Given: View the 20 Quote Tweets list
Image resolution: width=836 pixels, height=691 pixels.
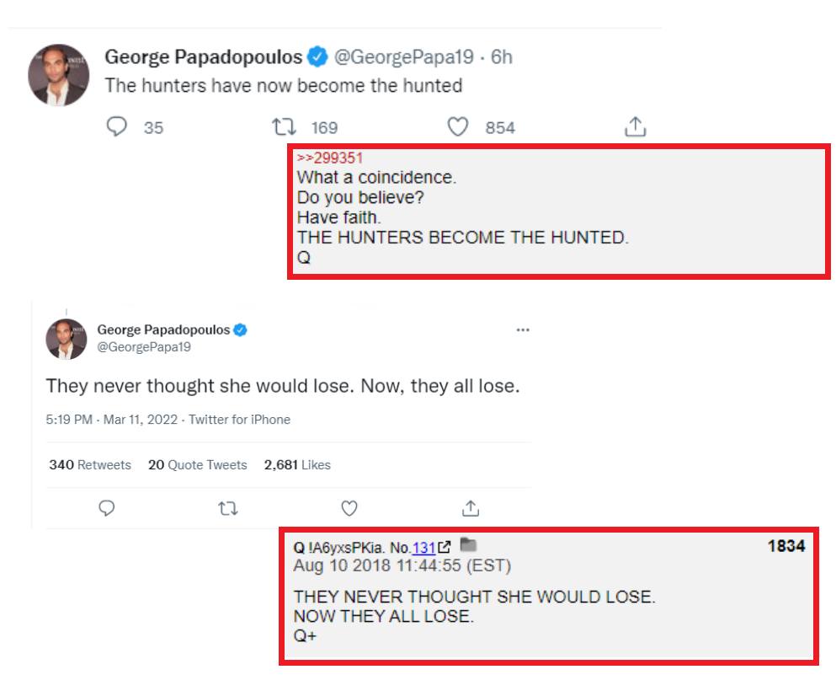Looking at the screenshot, I should [x=198, y=464].
